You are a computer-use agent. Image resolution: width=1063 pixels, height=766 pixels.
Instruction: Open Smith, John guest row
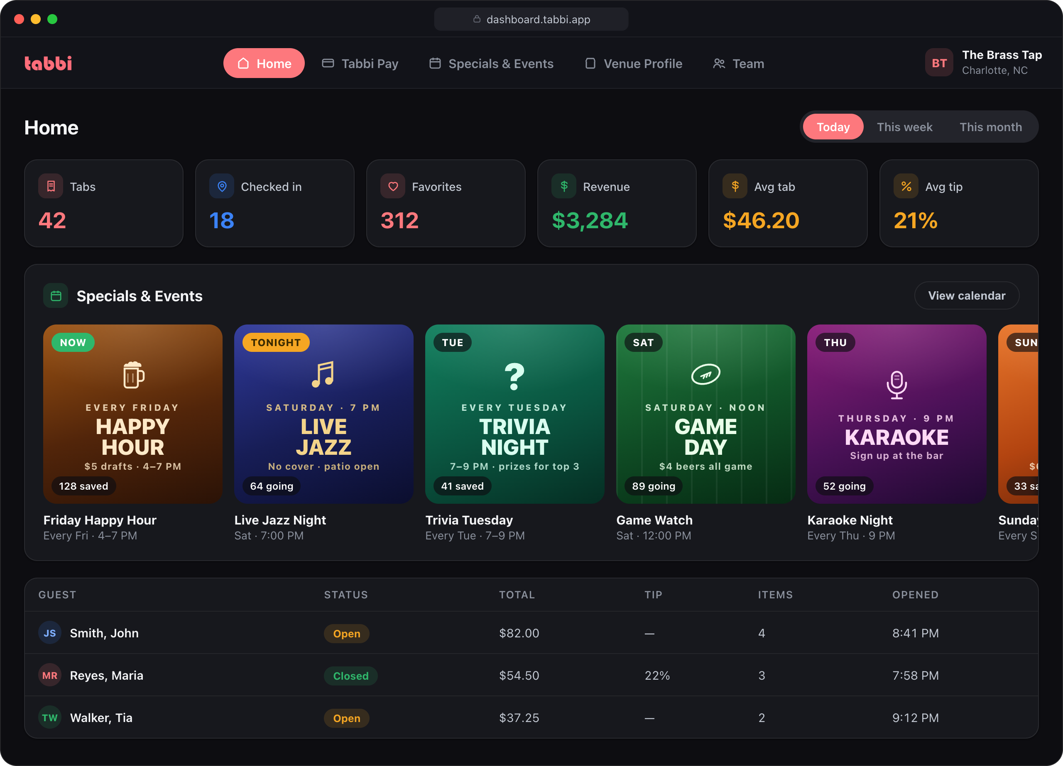tap(531, 632)
